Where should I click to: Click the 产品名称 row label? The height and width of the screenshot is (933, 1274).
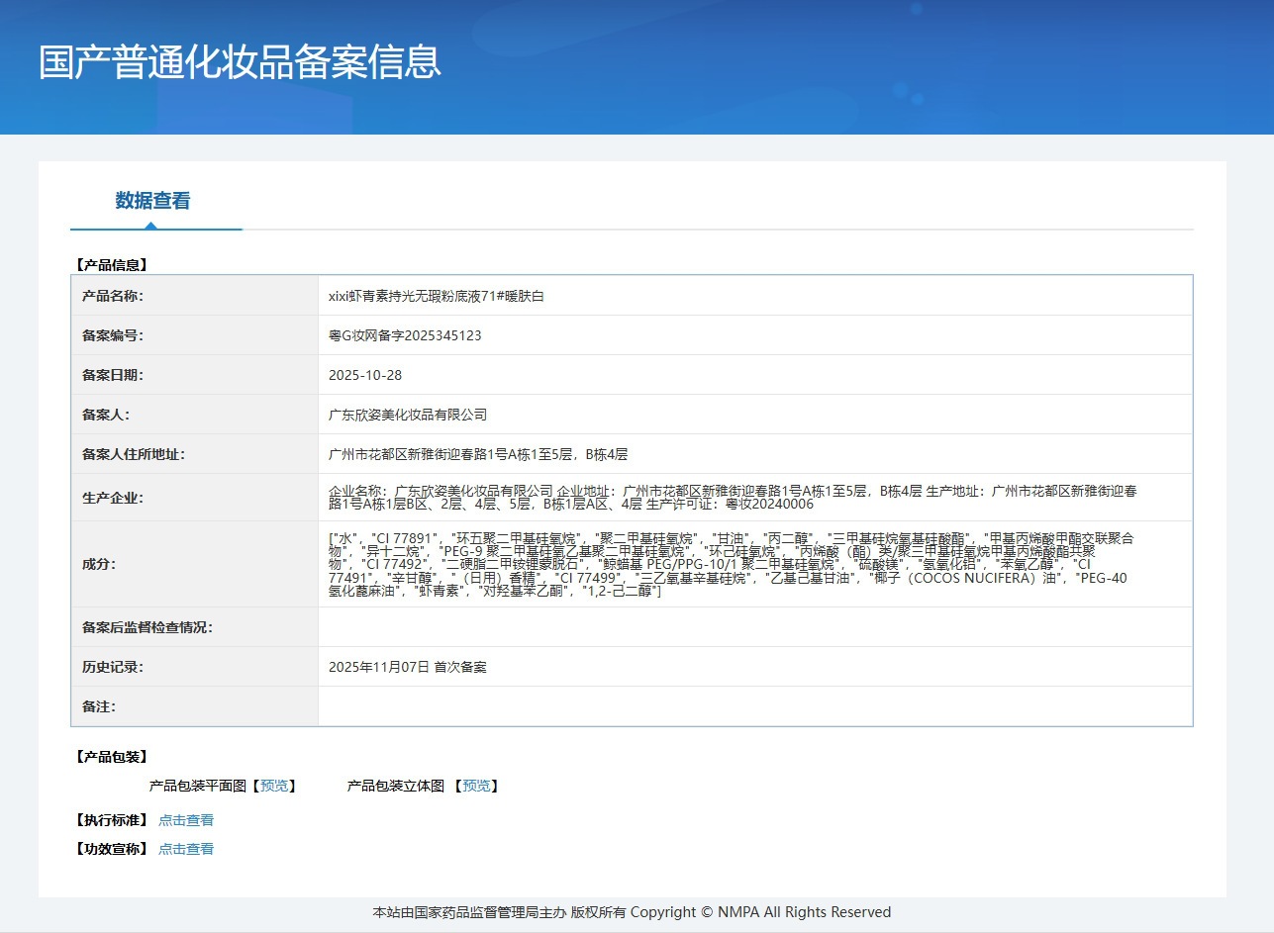click(x=113, y=296)
